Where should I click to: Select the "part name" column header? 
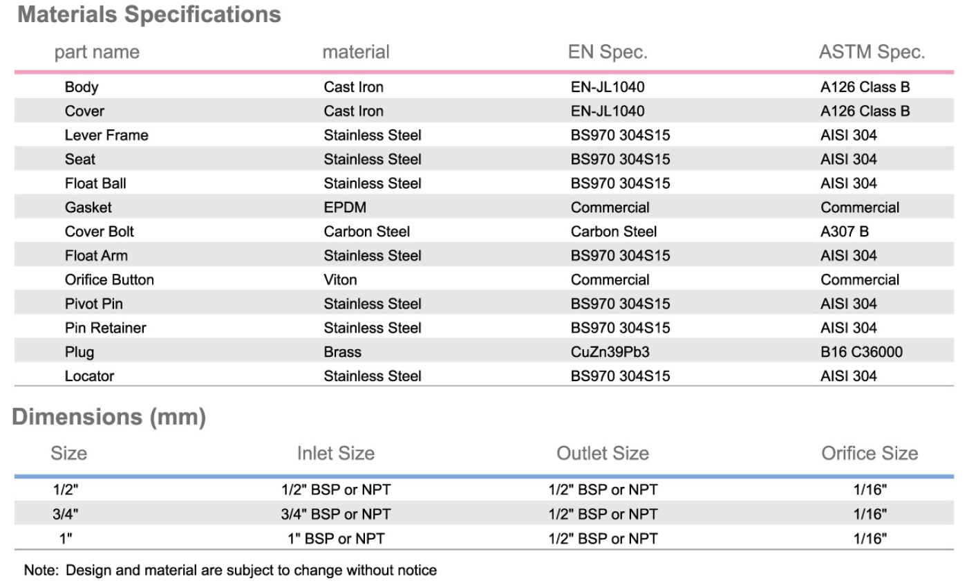pyautogui.click(x=97, y=52)
